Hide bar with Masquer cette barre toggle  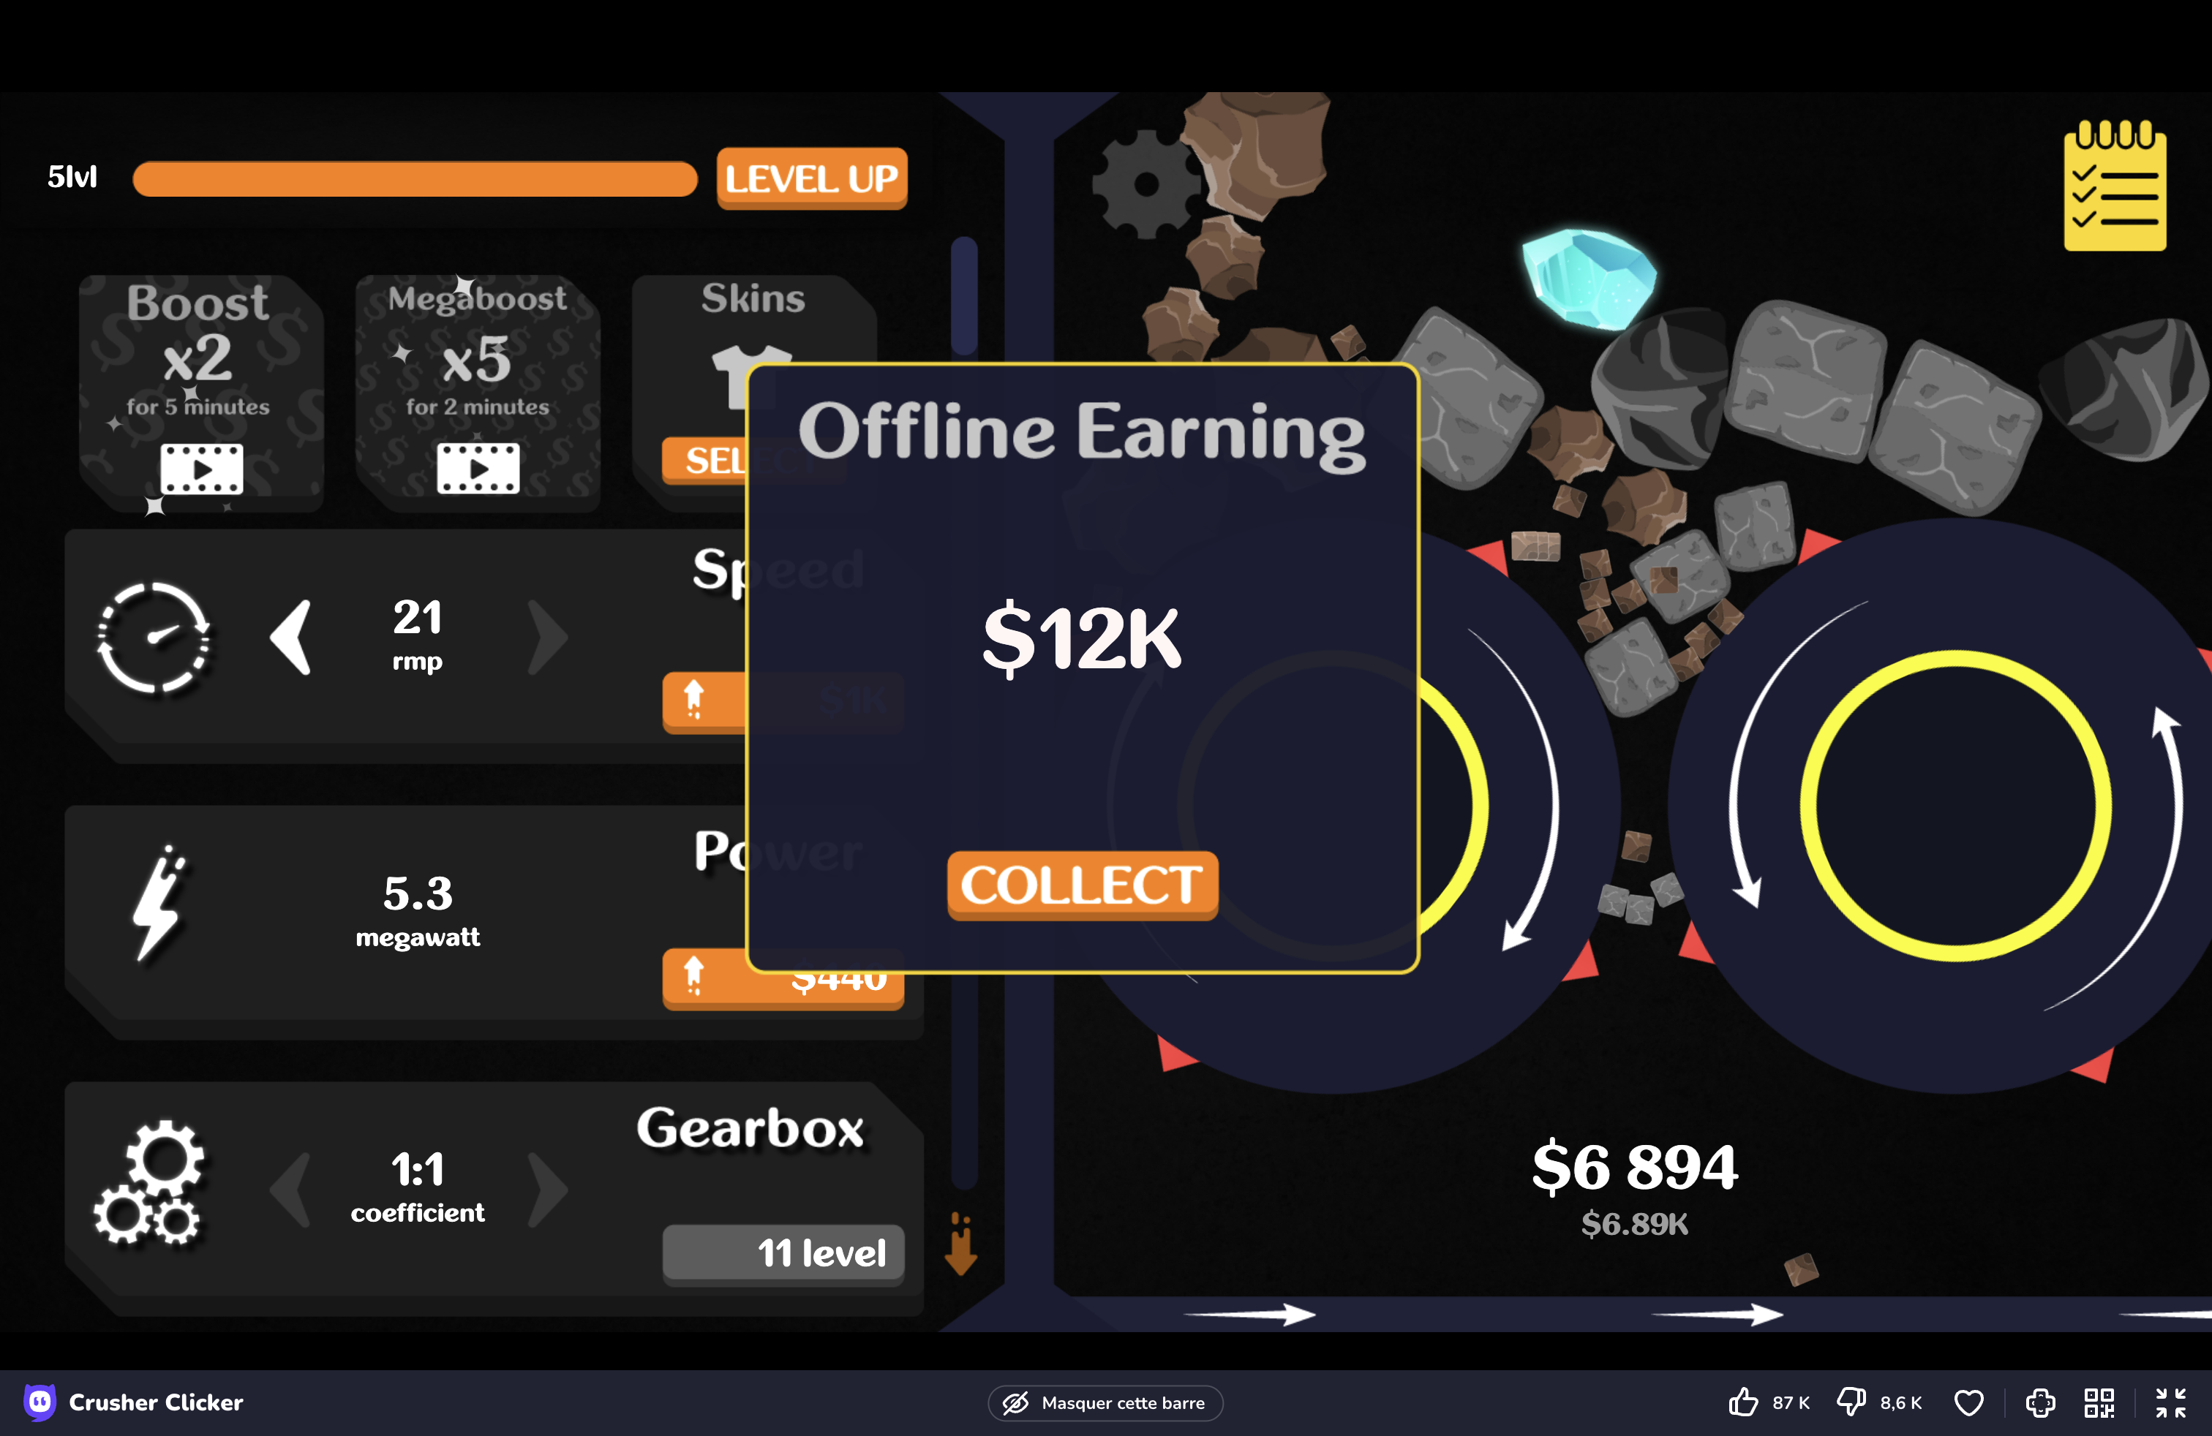[x=1105, y=1402]
